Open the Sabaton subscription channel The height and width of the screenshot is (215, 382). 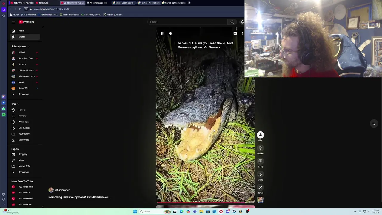[x=25, y=64]
